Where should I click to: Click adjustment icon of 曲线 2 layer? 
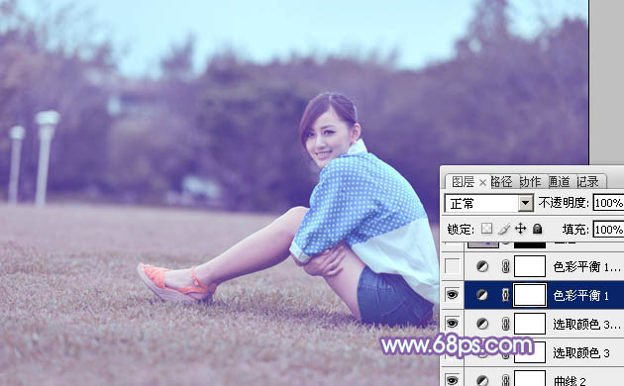coord(482,380)
